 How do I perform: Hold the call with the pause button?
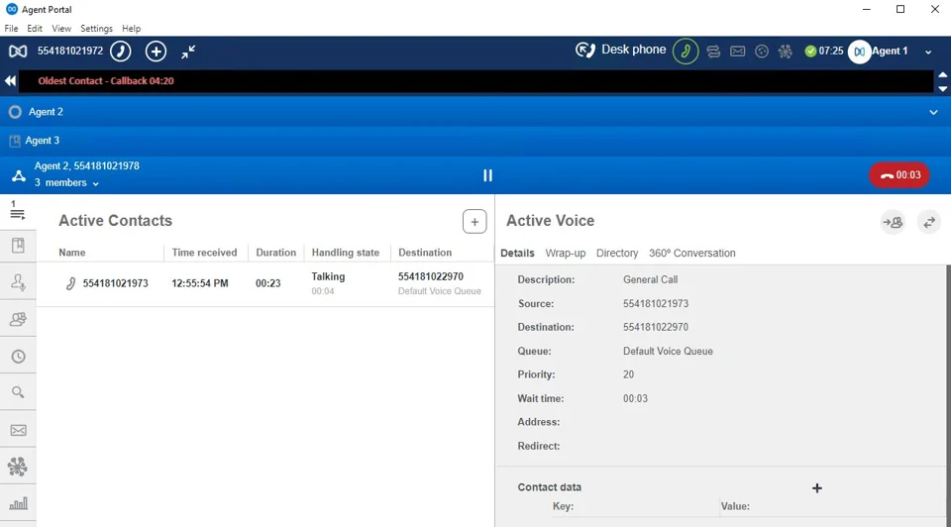487,175
